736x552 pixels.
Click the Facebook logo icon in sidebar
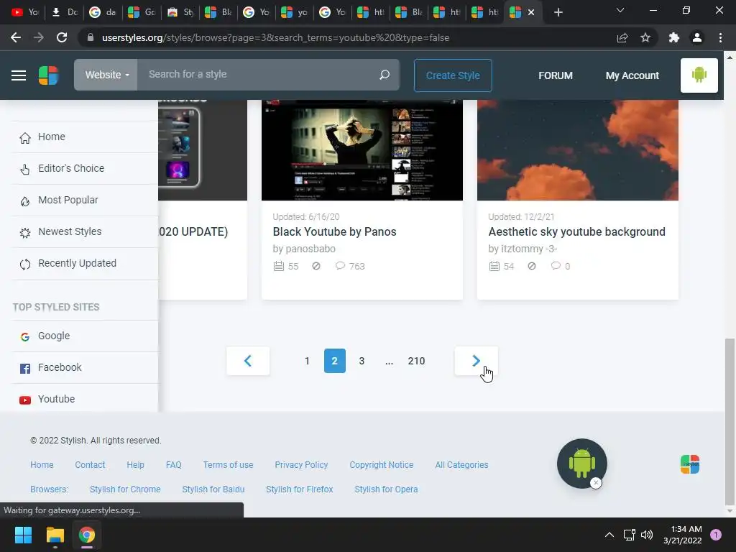[25, 369]
